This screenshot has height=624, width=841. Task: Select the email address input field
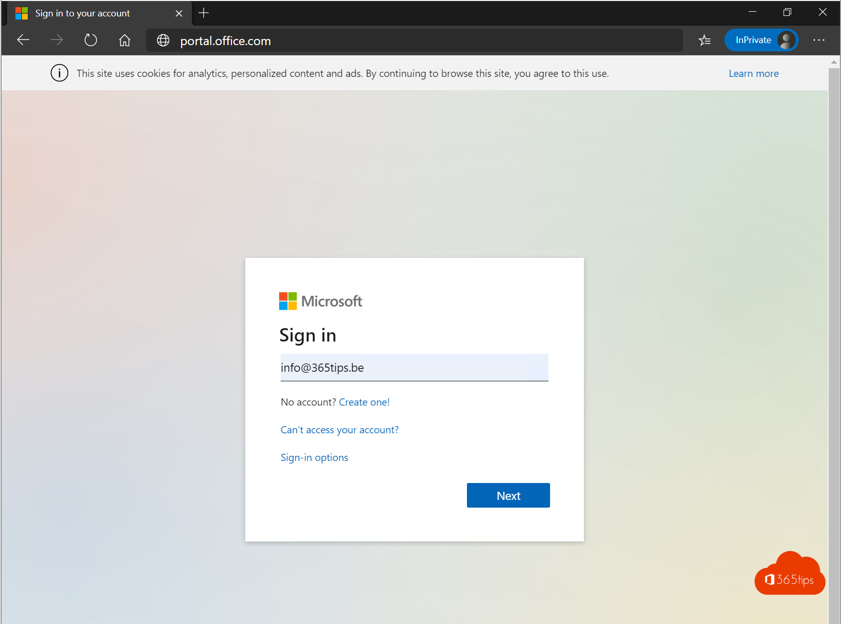click(414, 368)
